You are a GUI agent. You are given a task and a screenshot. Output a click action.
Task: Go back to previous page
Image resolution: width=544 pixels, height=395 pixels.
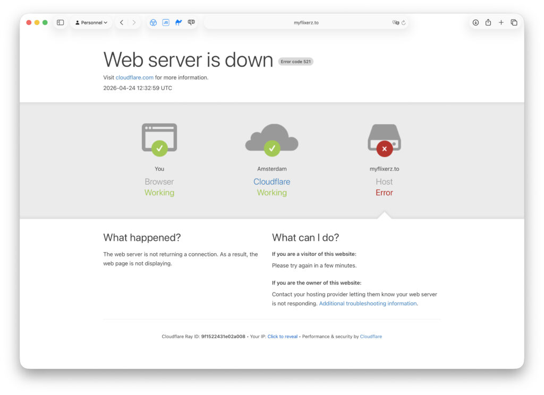[122, 22]
